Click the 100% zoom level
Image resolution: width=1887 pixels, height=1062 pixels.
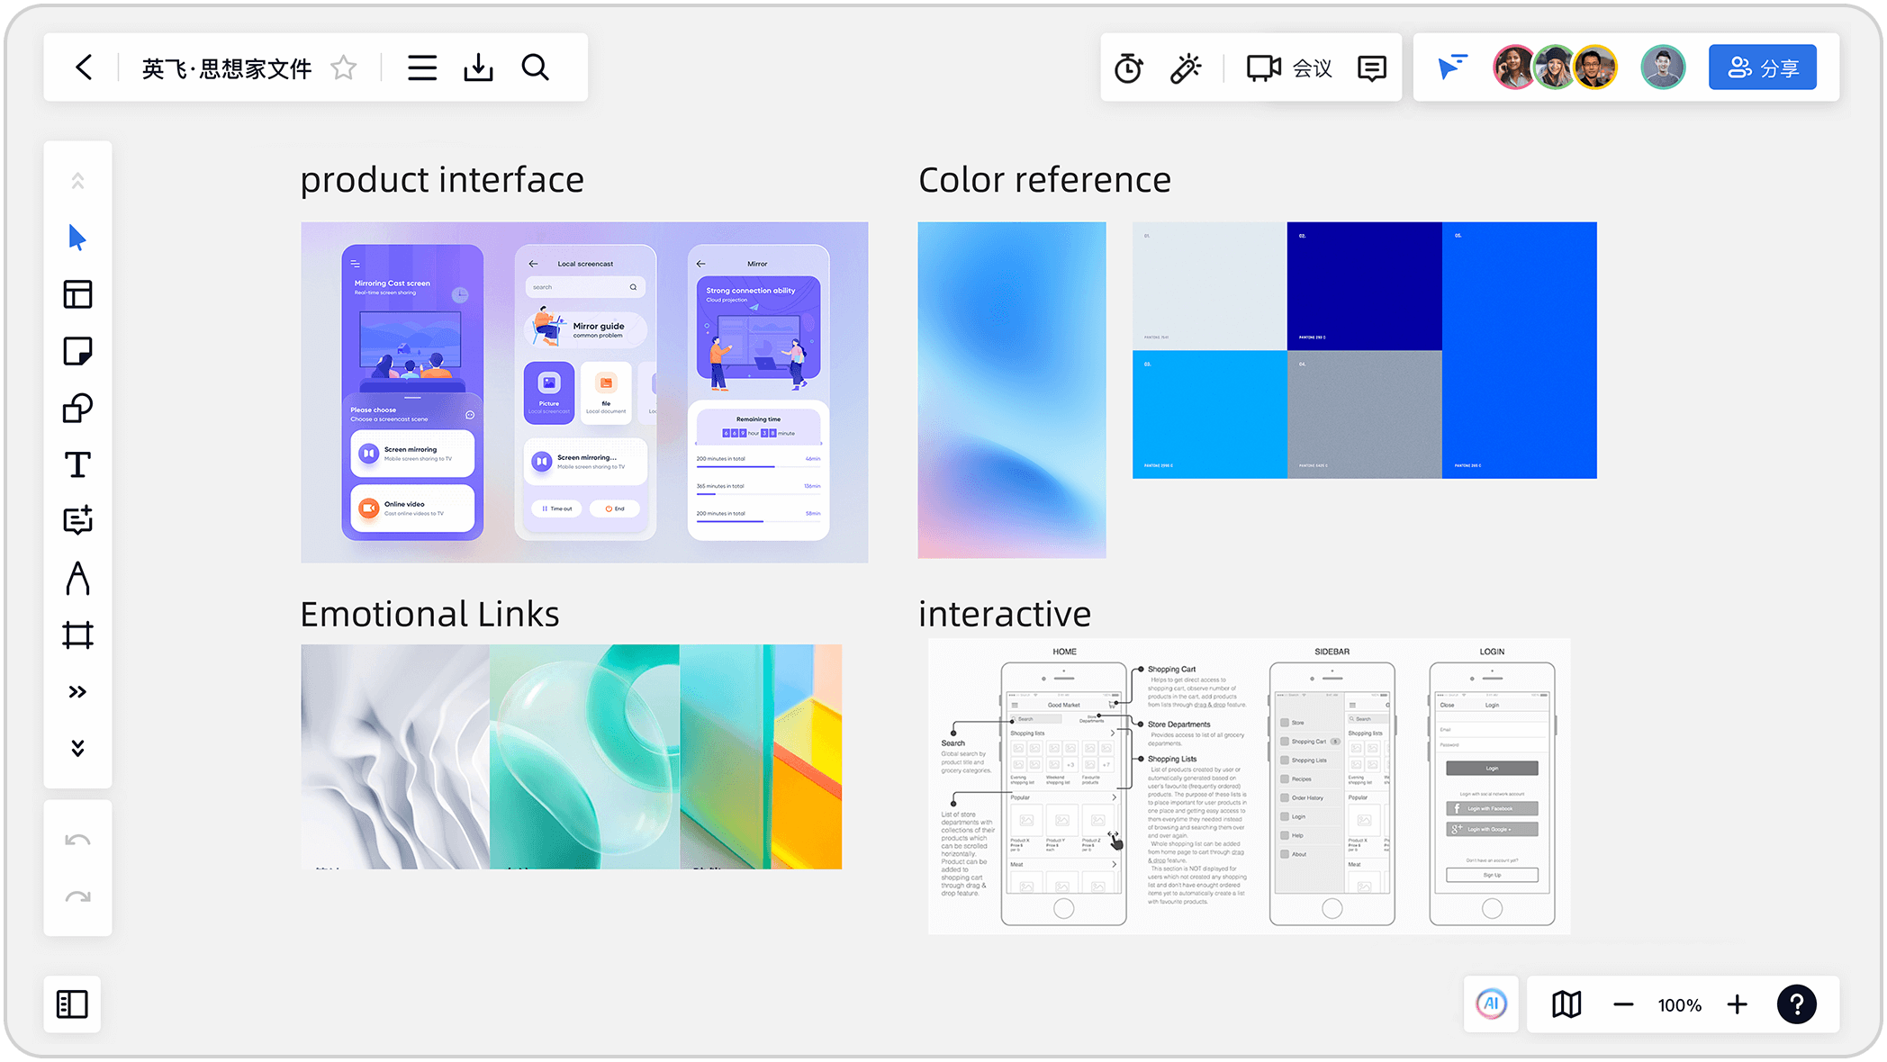pyautogui.click(x=1680, y=1004)
